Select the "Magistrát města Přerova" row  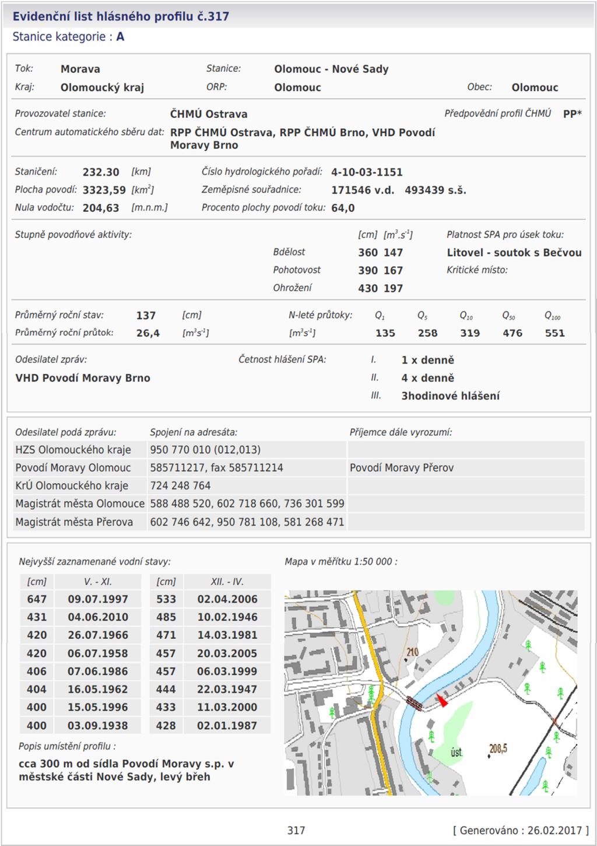click(298, 522)
